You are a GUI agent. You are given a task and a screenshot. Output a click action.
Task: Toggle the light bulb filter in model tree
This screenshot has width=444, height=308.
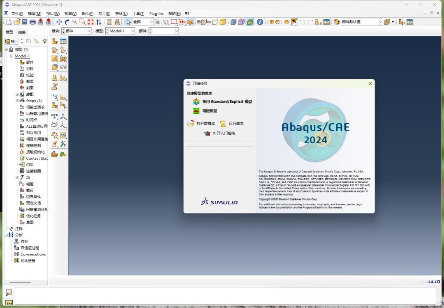click(x=44, y=41)
